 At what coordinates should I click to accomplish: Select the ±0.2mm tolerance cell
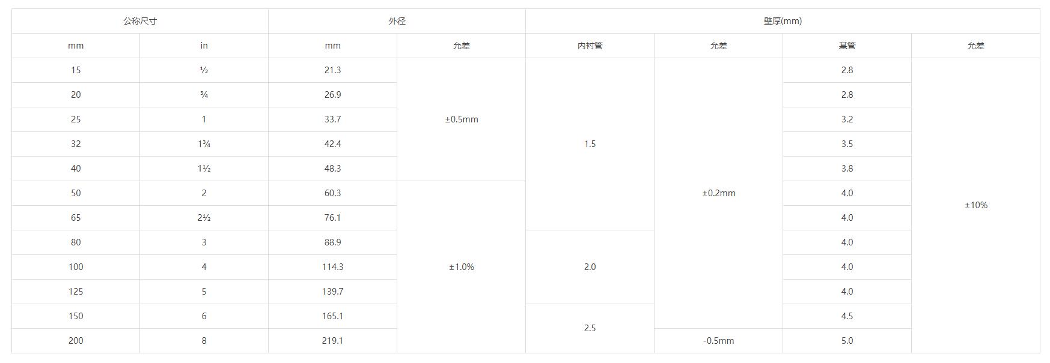(x=718, y=193)
